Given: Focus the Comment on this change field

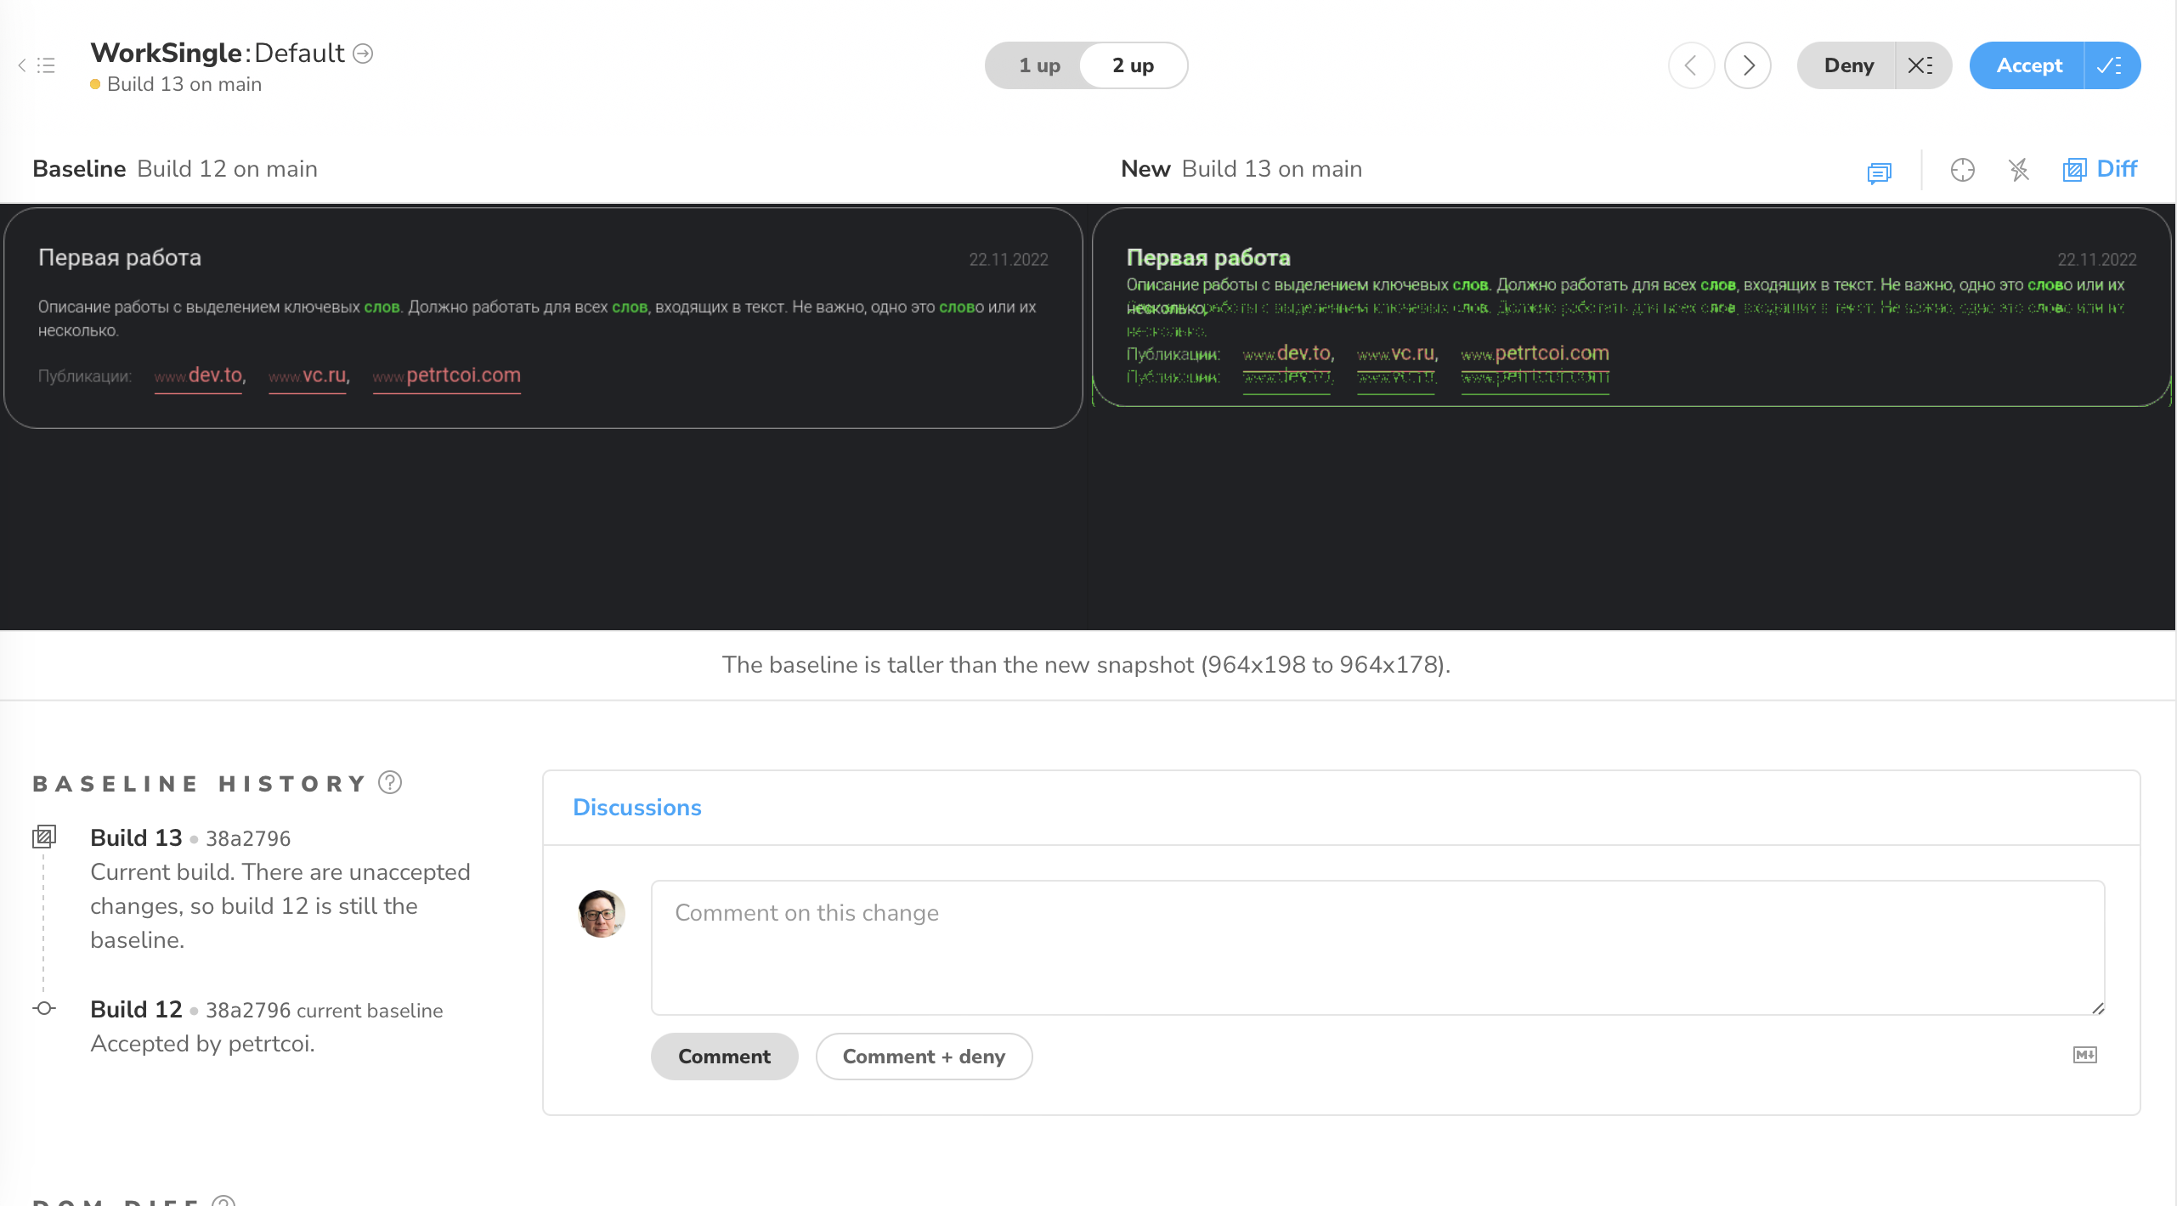Looking at the screenshot, I should click(1377, 947).
